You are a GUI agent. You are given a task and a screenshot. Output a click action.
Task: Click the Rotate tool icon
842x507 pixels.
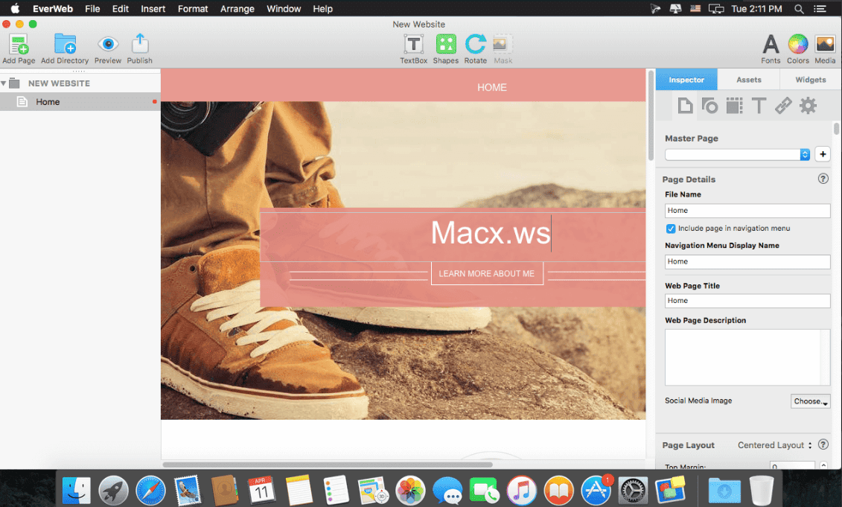(475, 44)
